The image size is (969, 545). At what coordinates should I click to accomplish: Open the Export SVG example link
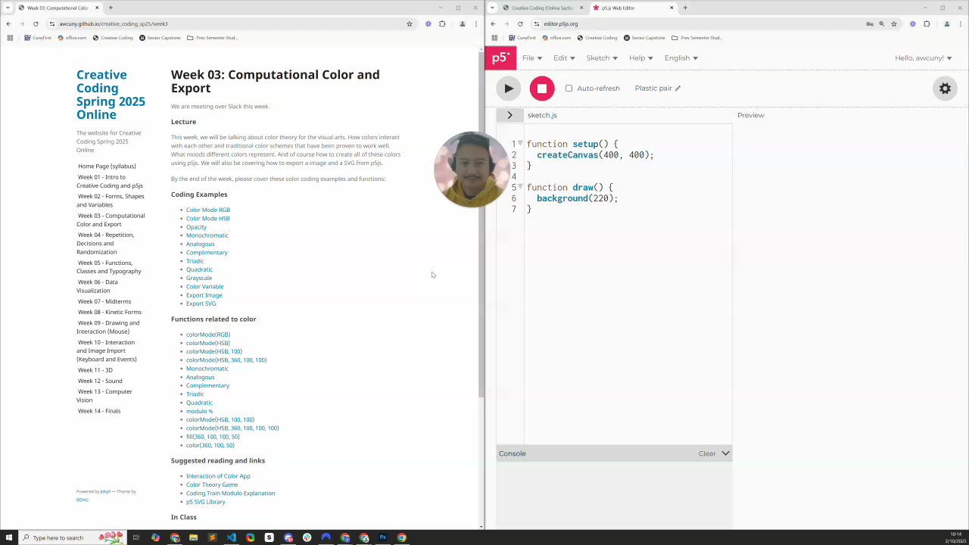pos(201,304)
